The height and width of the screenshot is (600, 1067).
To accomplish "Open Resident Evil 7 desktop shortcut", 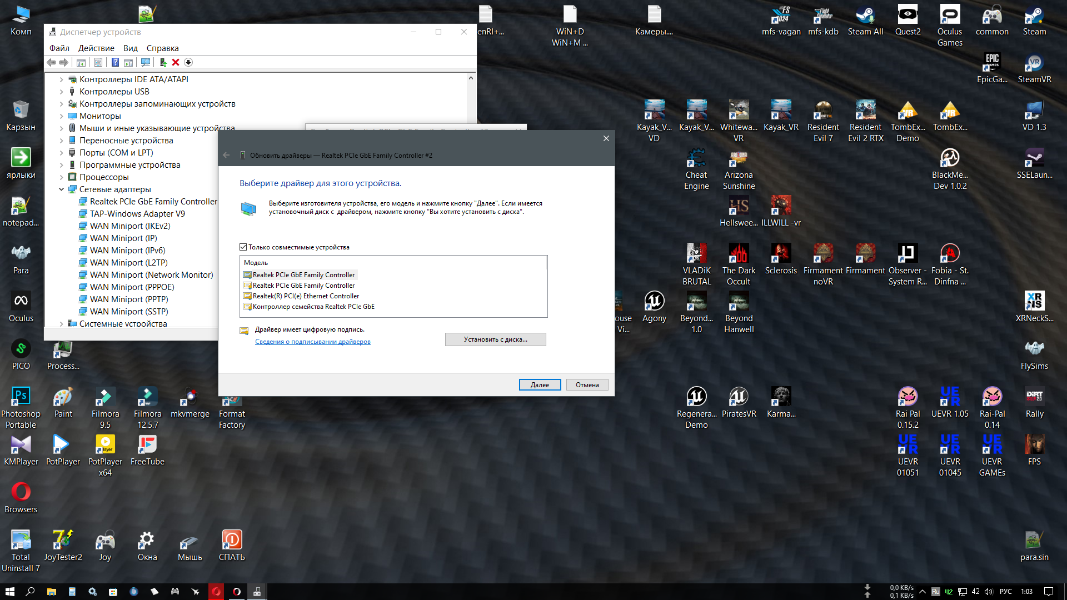I will coord(823,122).
